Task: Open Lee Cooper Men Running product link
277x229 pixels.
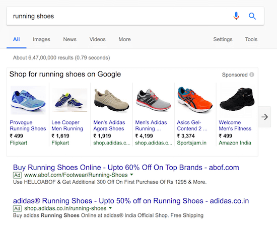Action: coord(67,125)
